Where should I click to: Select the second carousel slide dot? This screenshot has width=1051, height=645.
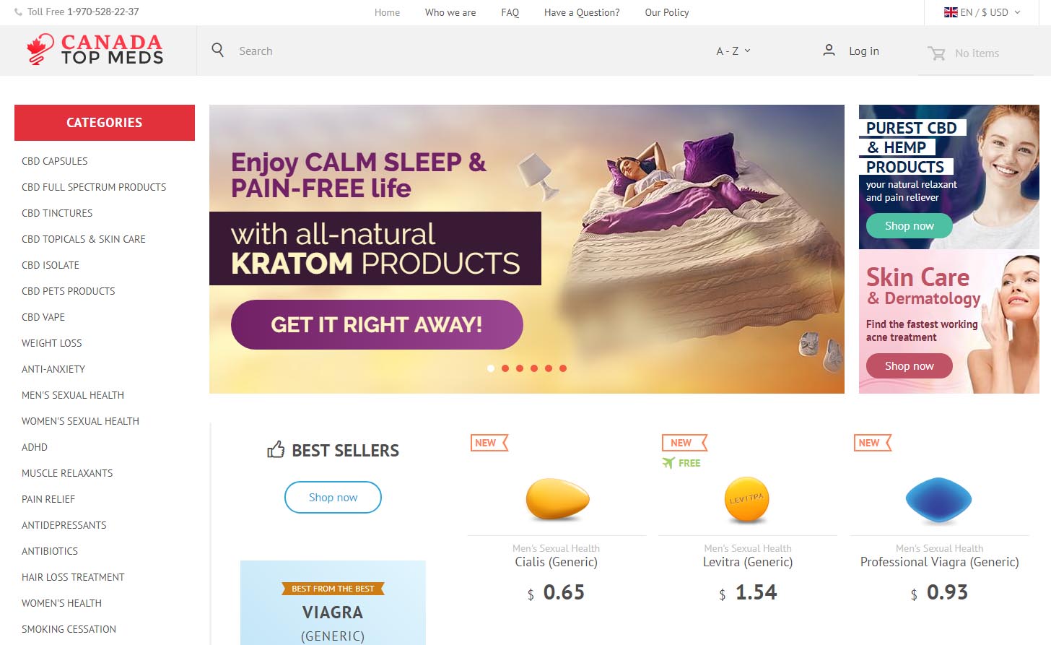pos(505,368)
